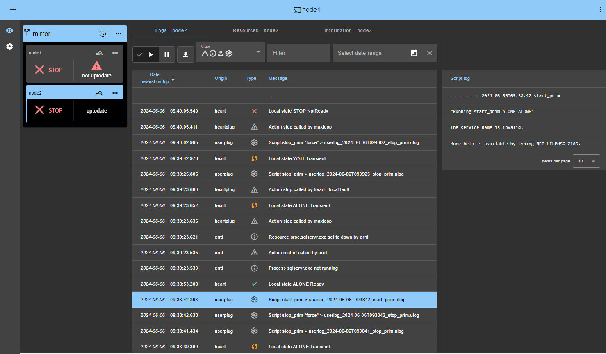Open node1 log search icon
This screenshot has width=606, height=354.
pos(99,53)
